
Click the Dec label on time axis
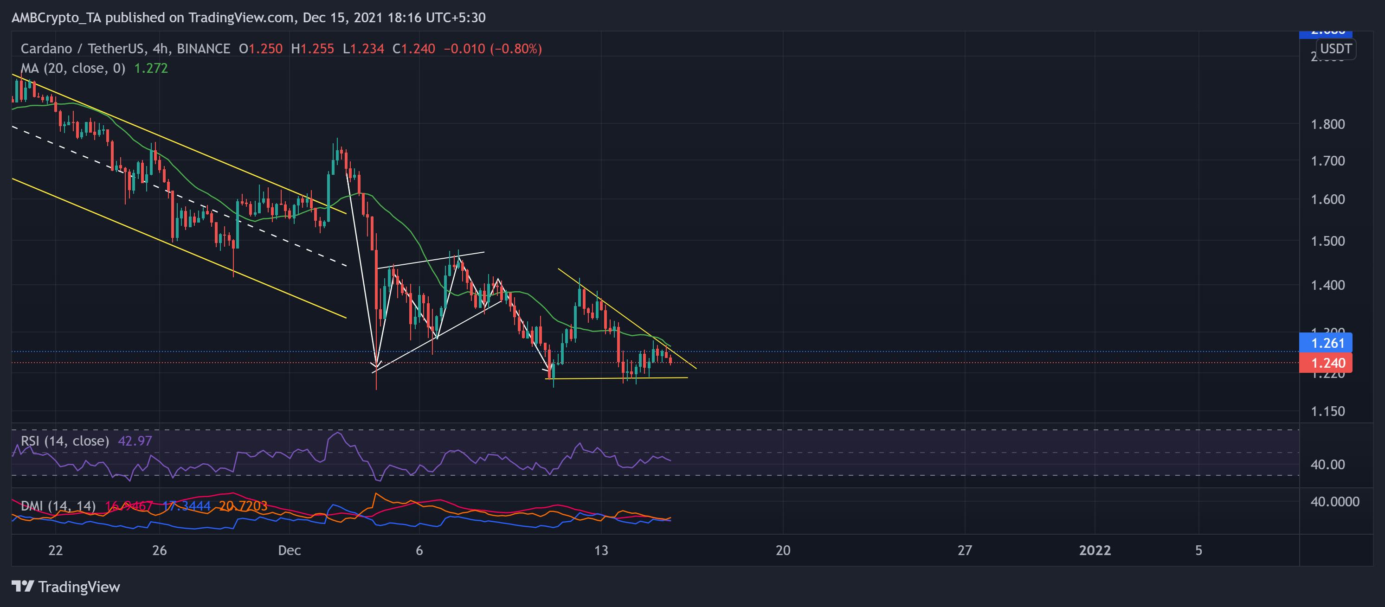tap(289, 550)
